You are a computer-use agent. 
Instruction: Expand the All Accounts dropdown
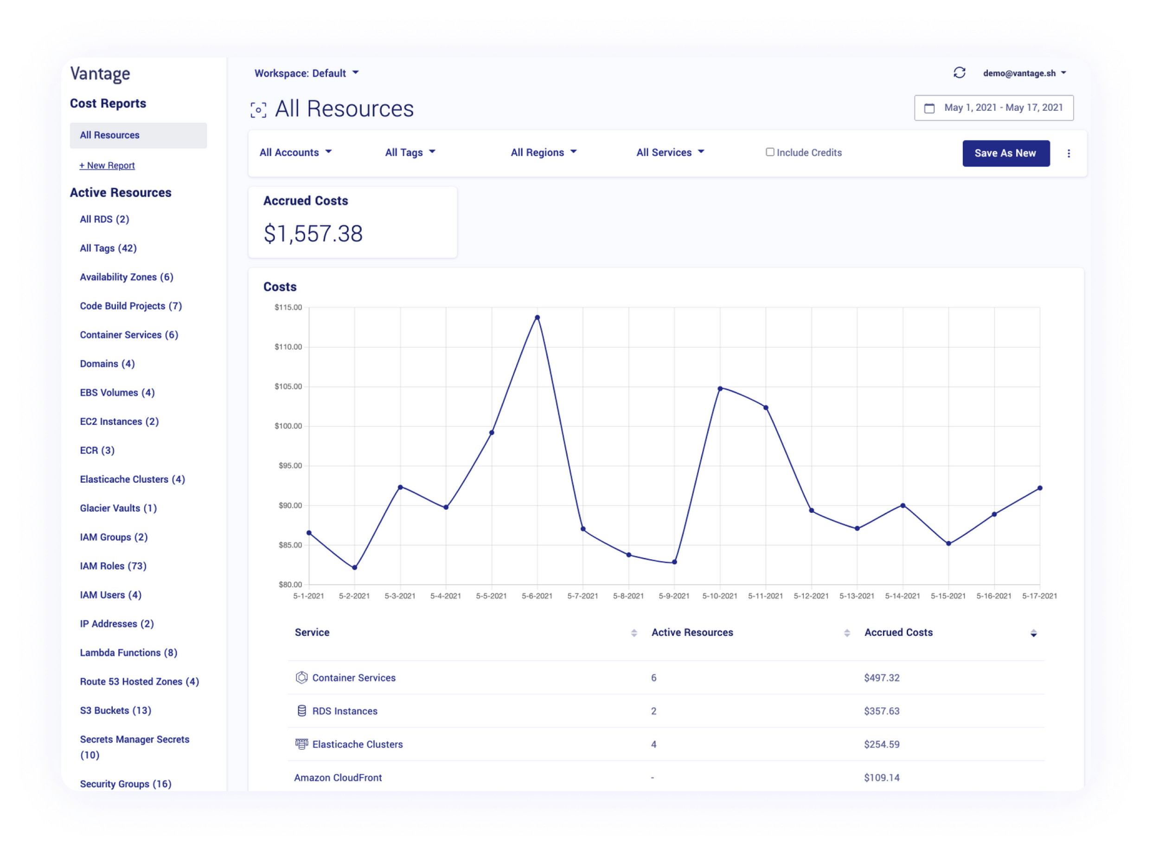point(295,153)
